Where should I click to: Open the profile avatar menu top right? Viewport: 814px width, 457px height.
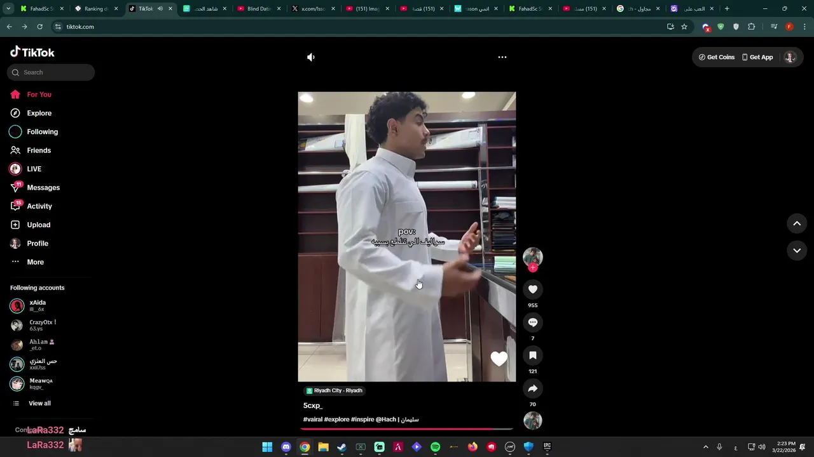pos(790,57)
